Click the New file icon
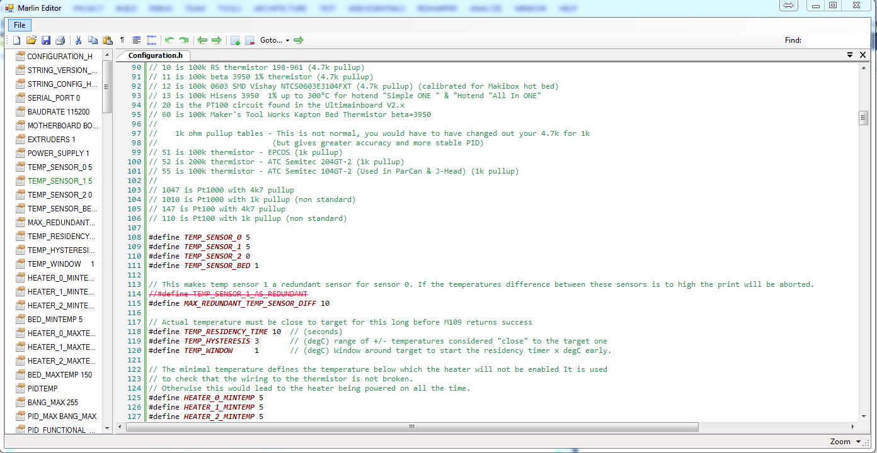This screenshot has height=453, width=877. [x=17, y=40]
